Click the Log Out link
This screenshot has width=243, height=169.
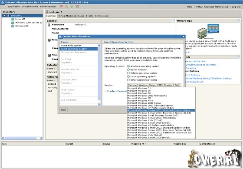tap(236, 7)
